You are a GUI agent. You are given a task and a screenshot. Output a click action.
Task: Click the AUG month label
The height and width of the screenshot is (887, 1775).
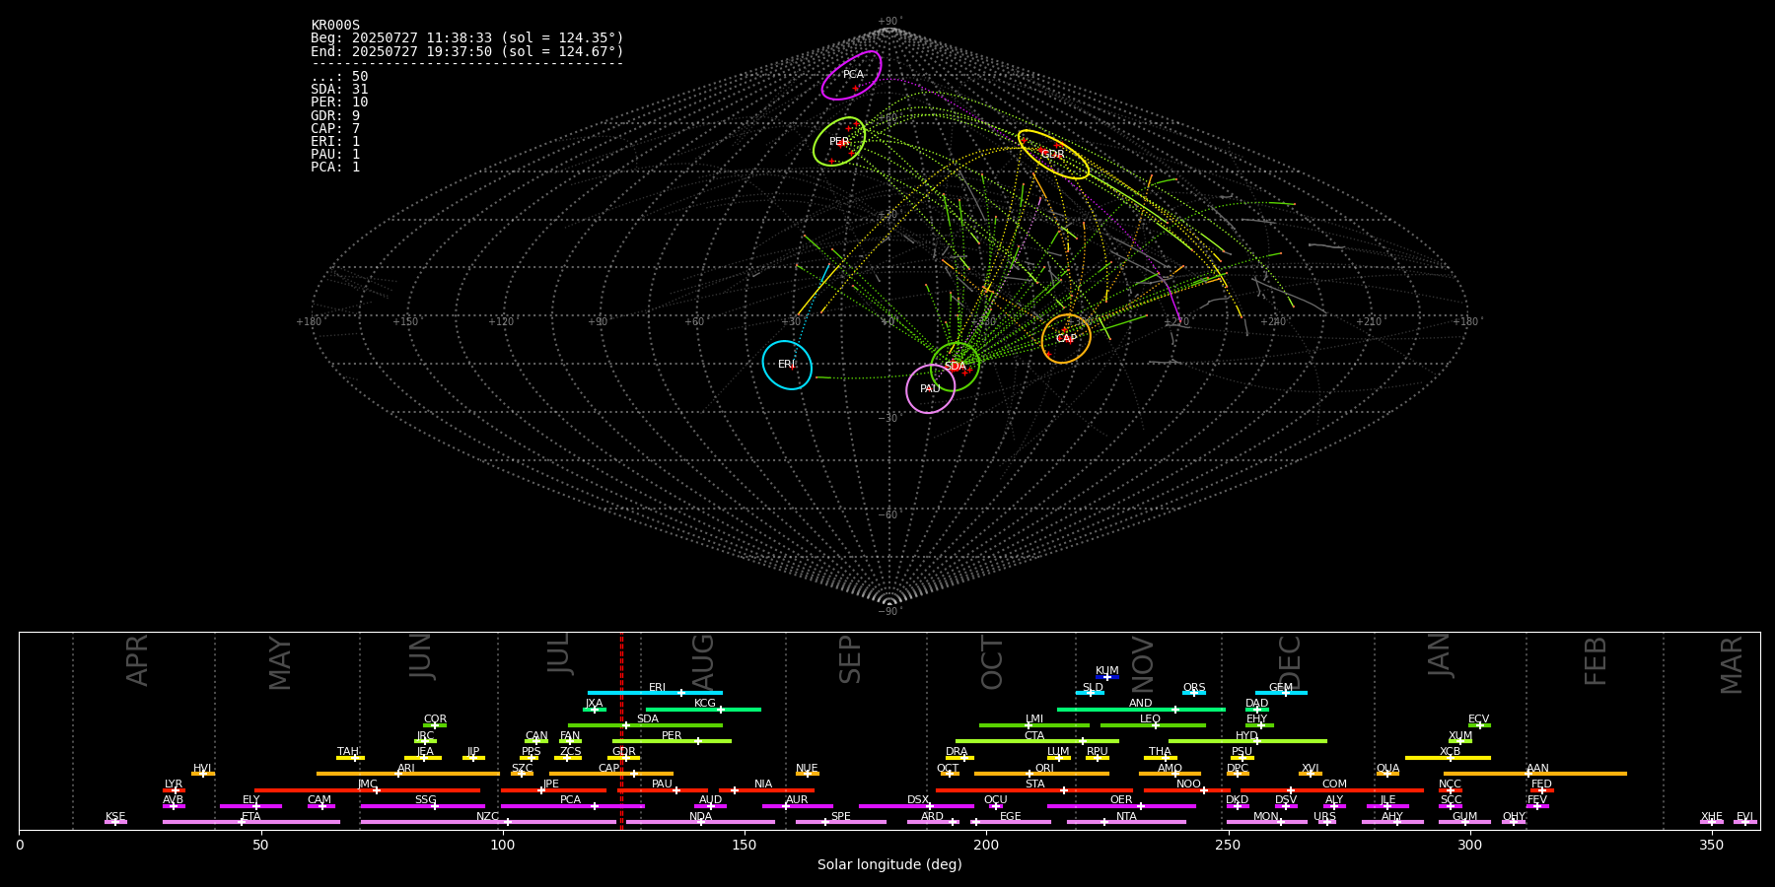pos(703,661)
